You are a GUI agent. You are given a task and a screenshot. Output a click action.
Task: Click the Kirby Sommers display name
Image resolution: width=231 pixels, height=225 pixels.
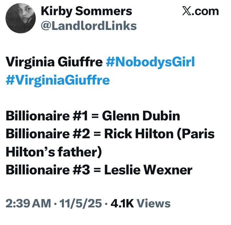pos(86,11)
